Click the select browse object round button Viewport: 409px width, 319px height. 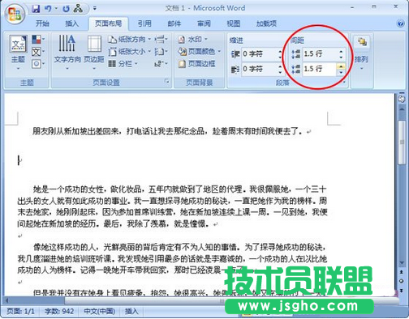[402, 281]
